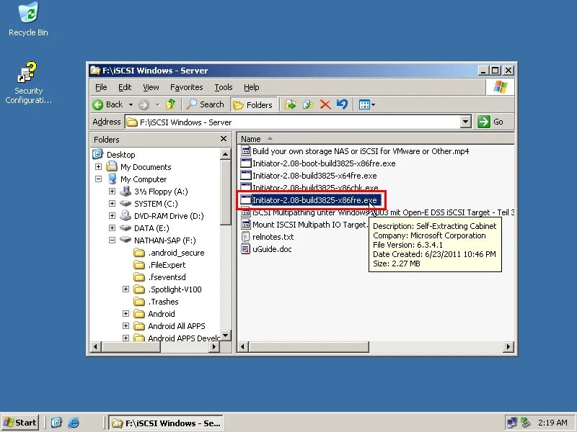Toggle the Folders pane button
This screenshot has width=577, height=432.
[x=253, y=105]
